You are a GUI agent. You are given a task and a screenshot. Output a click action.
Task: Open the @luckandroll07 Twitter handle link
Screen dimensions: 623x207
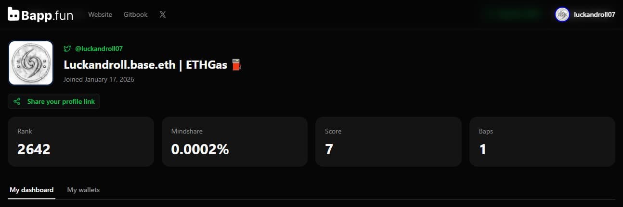point(99,49)
